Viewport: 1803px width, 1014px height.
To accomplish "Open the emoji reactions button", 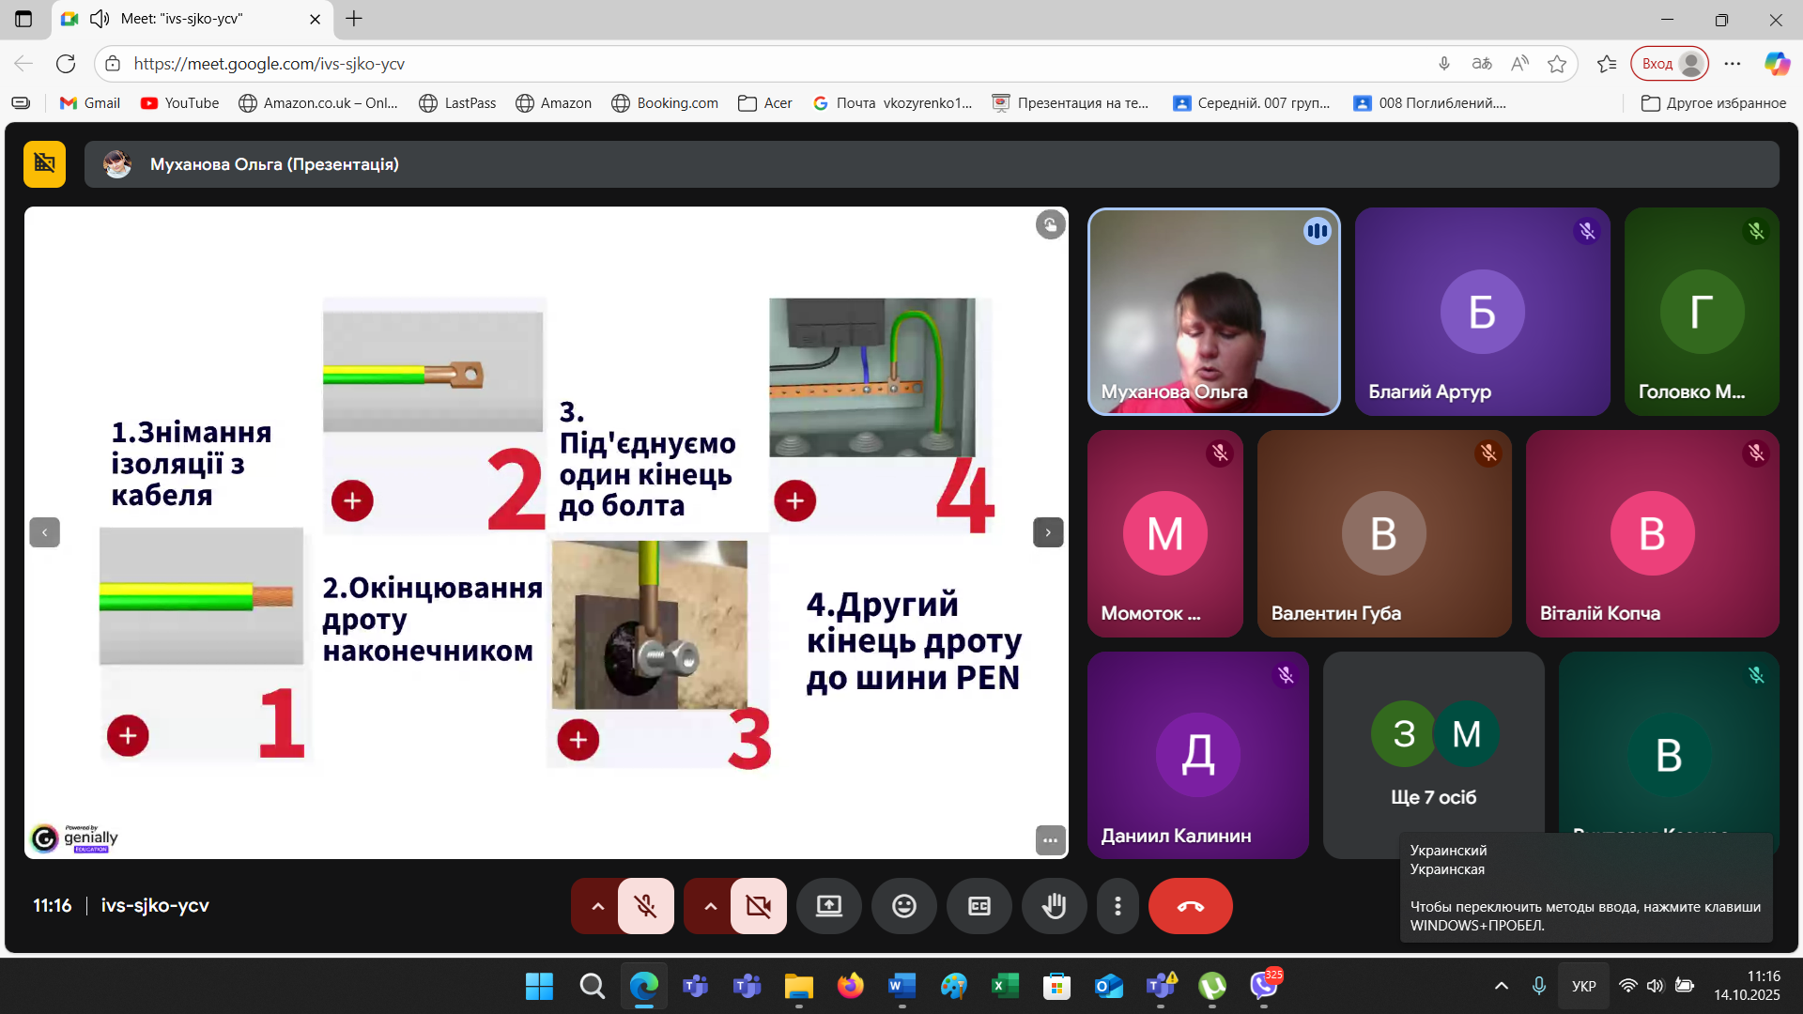I will [x=903, y=906].
